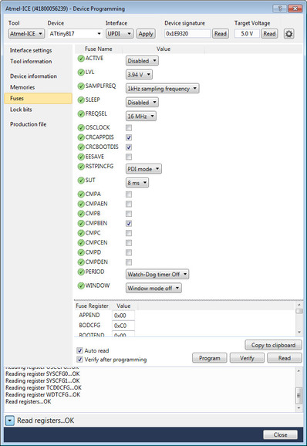Viewport: 307px width, 446px height.
Task: Uncheck the CRCBOOTDIS fuse checkbox
Action: [129, 147]
